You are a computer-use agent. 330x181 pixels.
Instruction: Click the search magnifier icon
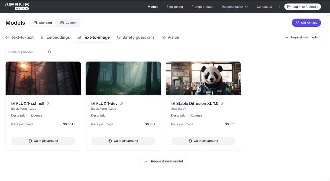(x=50, y=52)
